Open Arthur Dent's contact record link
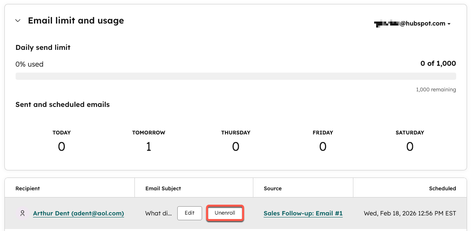This screenshot has height=231, width=471. tap(78, 213)
